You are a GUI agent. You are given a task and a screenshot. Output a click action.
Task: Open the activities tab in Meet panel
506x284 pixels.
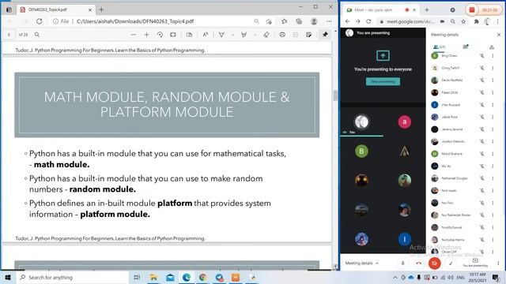[492, 47]
